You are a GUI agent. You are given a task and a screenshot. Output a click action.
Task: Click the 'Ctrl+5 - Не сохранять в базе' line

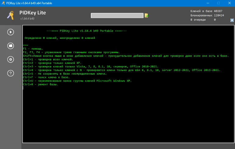point(65,74)
